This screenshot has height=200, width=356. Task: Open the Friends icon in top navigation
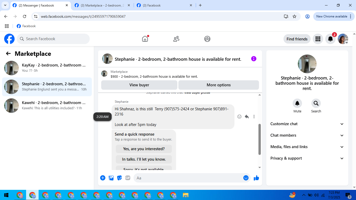(x=176, y=39)
